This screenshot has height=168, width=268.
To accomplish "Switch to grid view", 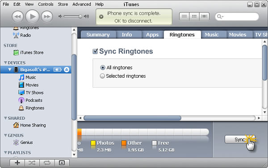I will (x=194, y=17).
